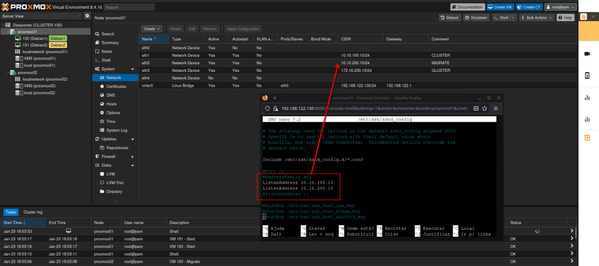This screenshot has height=266, width=599.
Task: Open the Summary section of node
Action: (110, 43)
